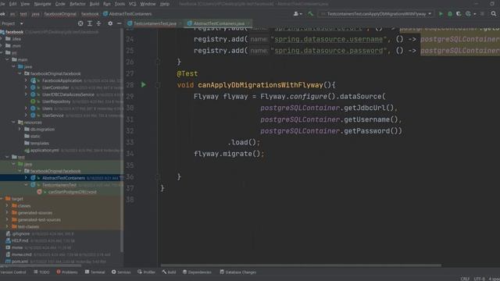Open the Tools menu
Image resolution: width=500 pixels, height=281 pixels.
120,4
